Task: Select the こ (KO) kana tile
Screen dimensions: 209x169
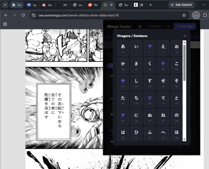Action: (x=176, y=65)
